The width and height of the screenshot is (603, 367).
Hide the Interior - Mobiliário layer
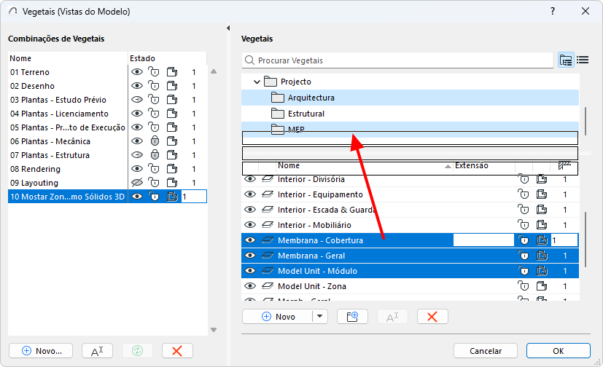coord(250,225)
